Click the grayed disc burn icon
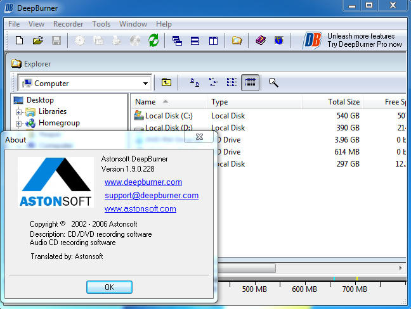The image size is (411, 309). pyautogui.click(x=80, y=41)
